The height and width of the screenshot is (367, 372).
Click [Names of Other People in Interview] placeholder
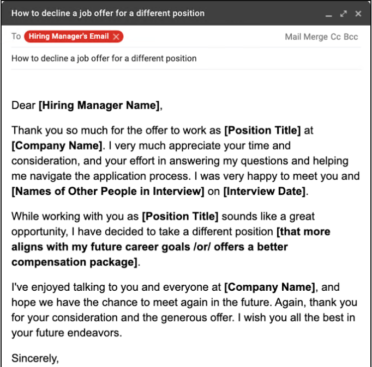point(108,191)
